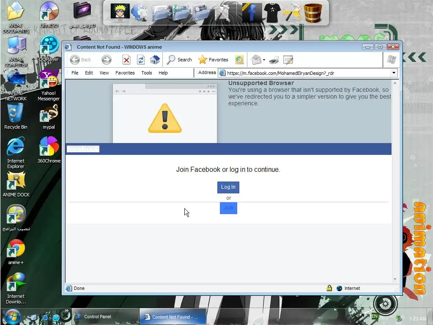
Task: Launch QQPlayer desktop shortcut
Action: [x=49, y=49]
